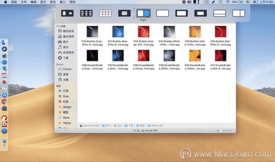275x162 pixels.
Task: Select 541.DoubleBubble_Red thumbnail
Action: pos(221,56)
